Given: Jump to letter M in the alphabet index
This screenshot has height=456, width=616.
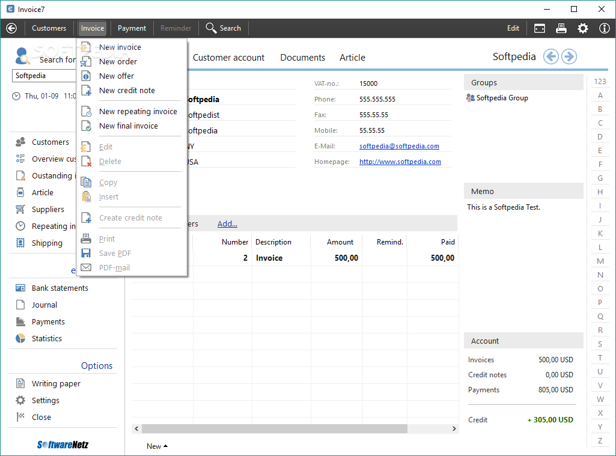Looking at the screenshot, I should [x=600, y=261].
